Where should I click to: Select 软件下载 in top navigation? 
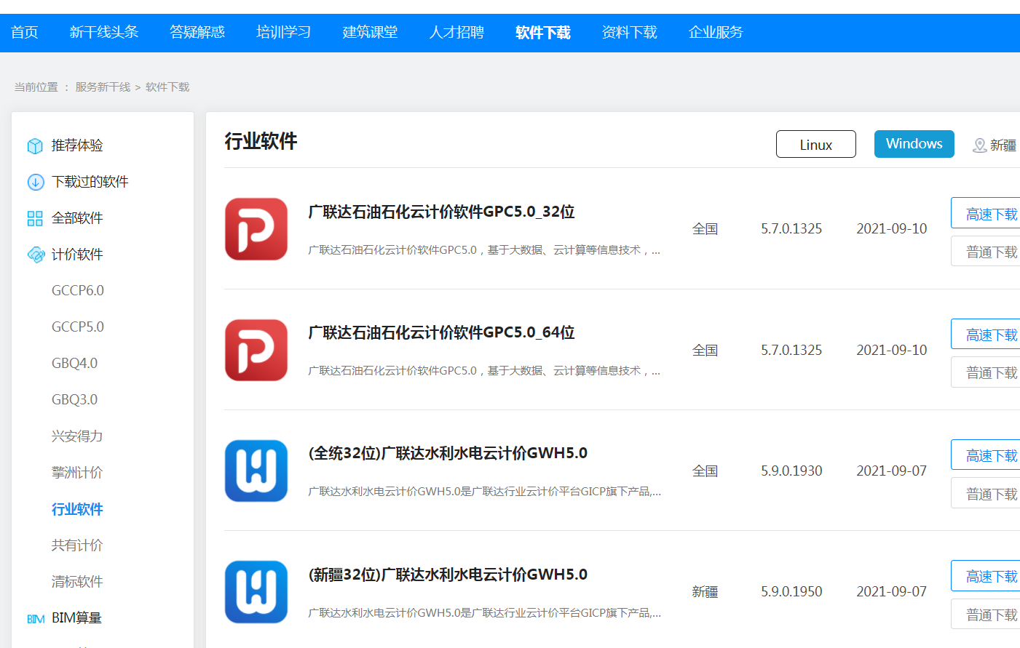click(x=543, y=32)
